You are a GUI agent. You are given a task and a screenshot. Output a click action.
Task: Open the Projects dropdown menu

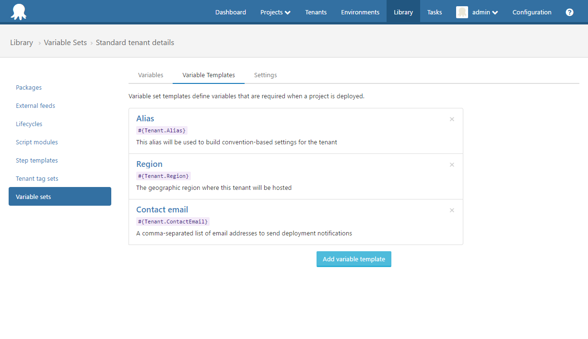(x=275, y=12)
